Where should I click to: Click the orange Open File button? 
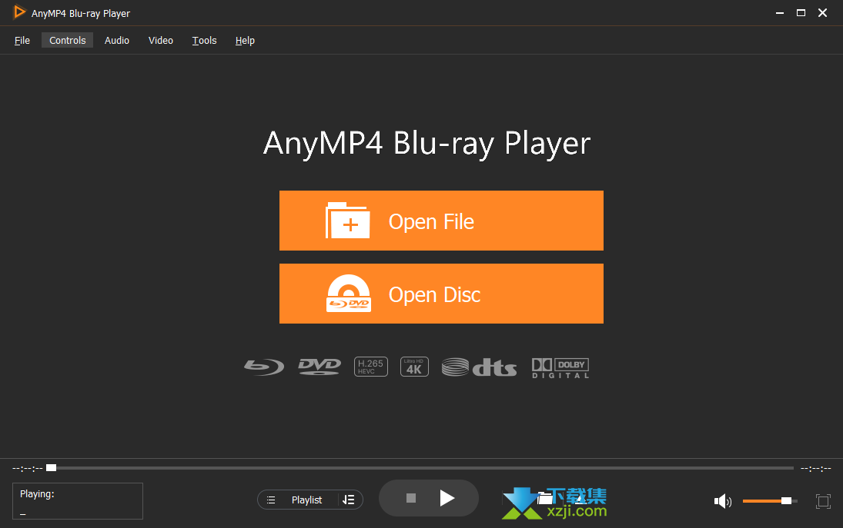[441, 221]
